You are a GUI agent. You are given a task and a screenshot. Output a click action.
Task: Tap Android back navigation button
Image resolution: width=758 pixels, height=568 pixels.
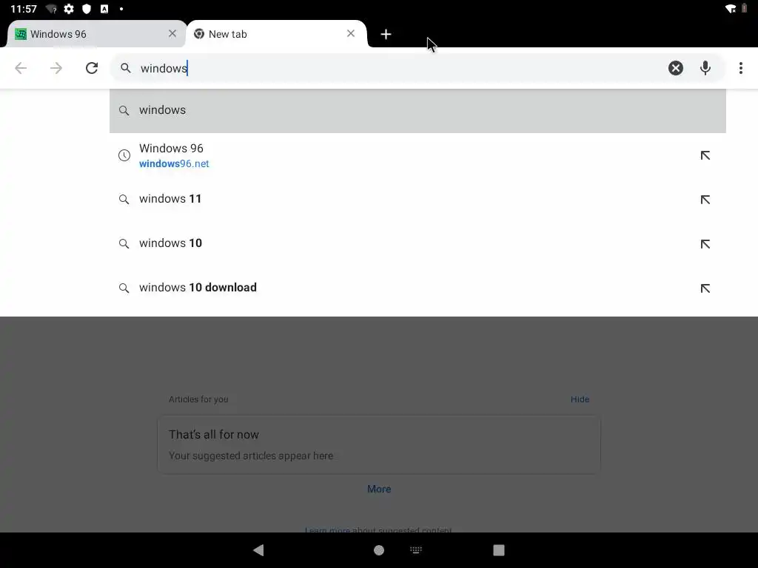258,550
